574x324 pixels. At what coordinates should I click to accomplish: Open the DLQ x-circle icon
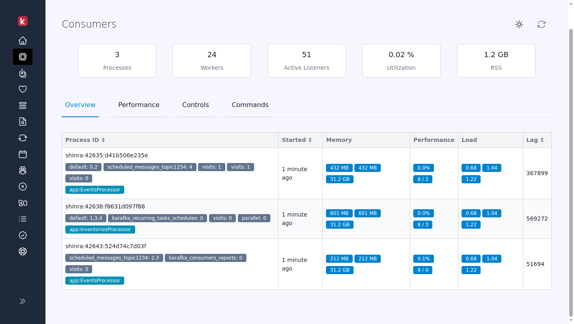pyautogui.click(x=23, y=187)
